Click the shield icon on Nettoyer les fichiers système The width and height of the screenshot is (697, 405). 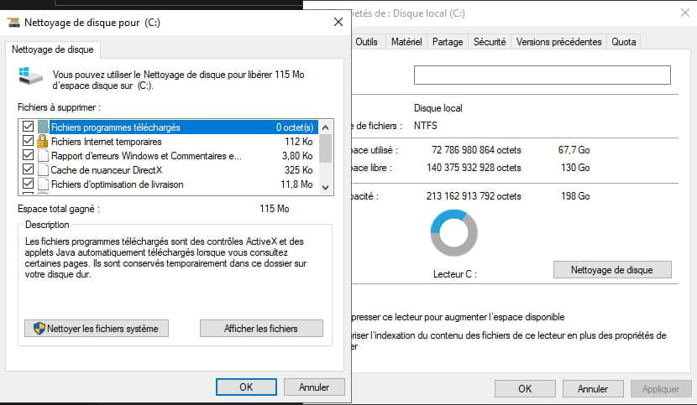click(x=39, y=329)
